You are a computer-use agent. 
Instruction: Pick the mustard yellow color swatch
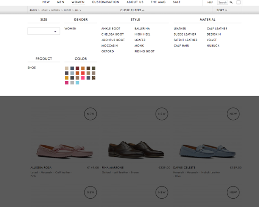click(67, 78)
